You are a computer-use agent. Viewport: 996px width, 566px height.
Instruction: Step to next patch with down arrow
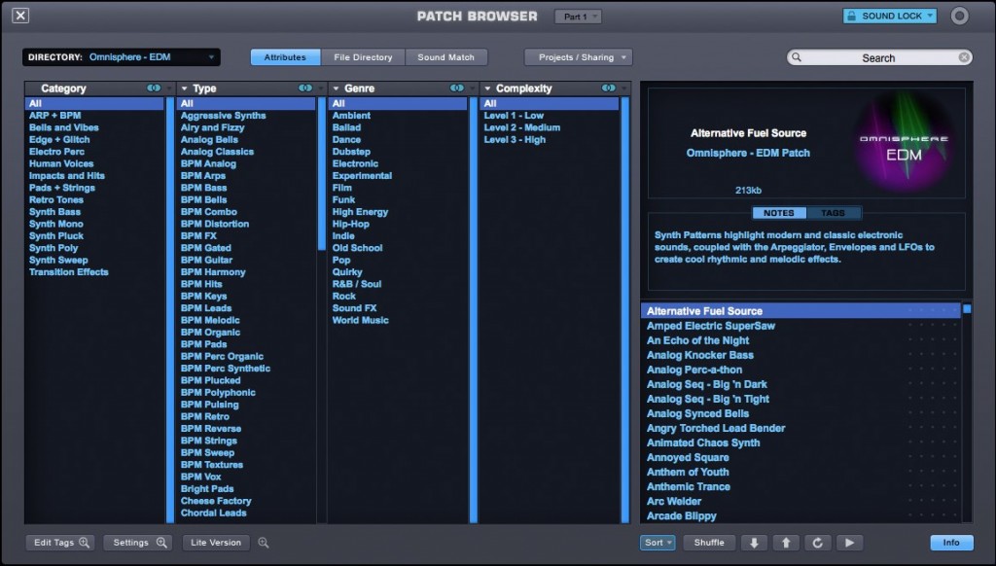pyautogui.click(x=754, y=543)
